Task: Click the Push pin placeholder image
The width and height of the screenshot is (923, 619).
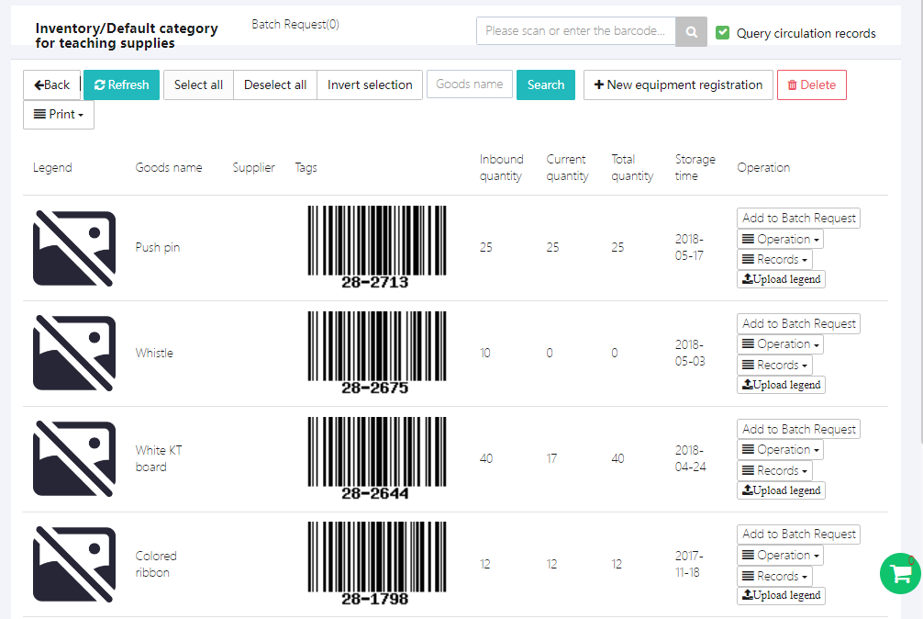Action: (x=74, y=248)
